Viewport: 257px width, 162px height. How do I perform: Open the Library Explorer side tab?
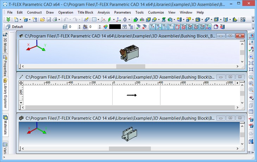click(5, 93)
